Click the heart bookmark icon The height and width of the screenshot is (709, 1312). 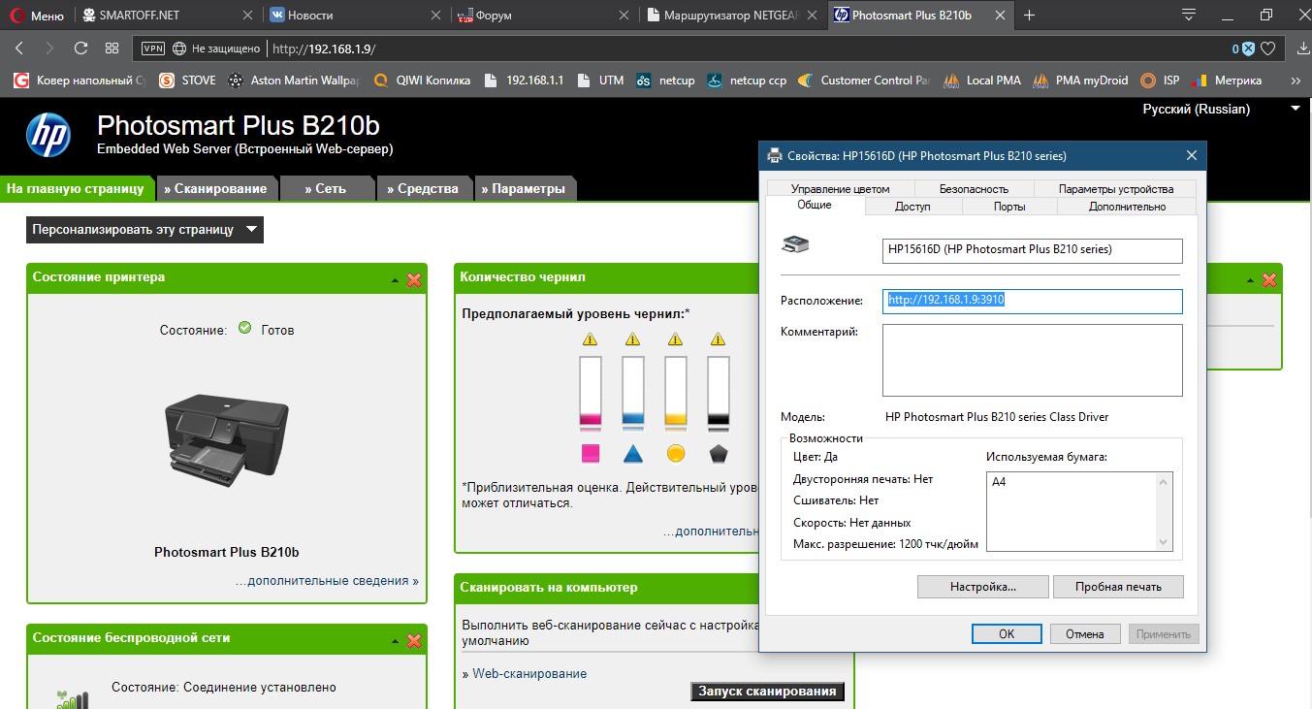1267,48
